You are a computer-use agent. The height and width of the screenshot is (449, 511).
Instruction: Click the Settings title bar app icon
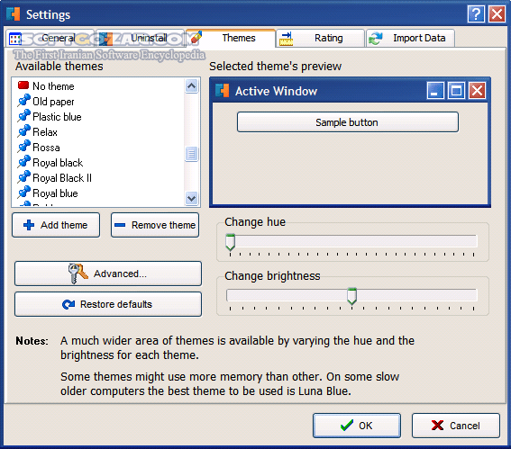pyautogui.click(x=14, y=14)
